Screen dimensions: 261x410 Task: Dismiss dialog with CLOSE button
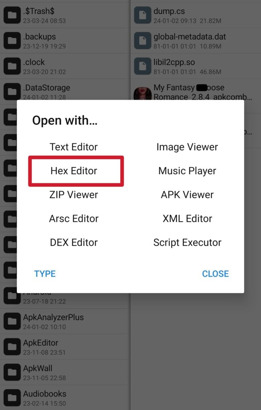(x=215, y=273)
